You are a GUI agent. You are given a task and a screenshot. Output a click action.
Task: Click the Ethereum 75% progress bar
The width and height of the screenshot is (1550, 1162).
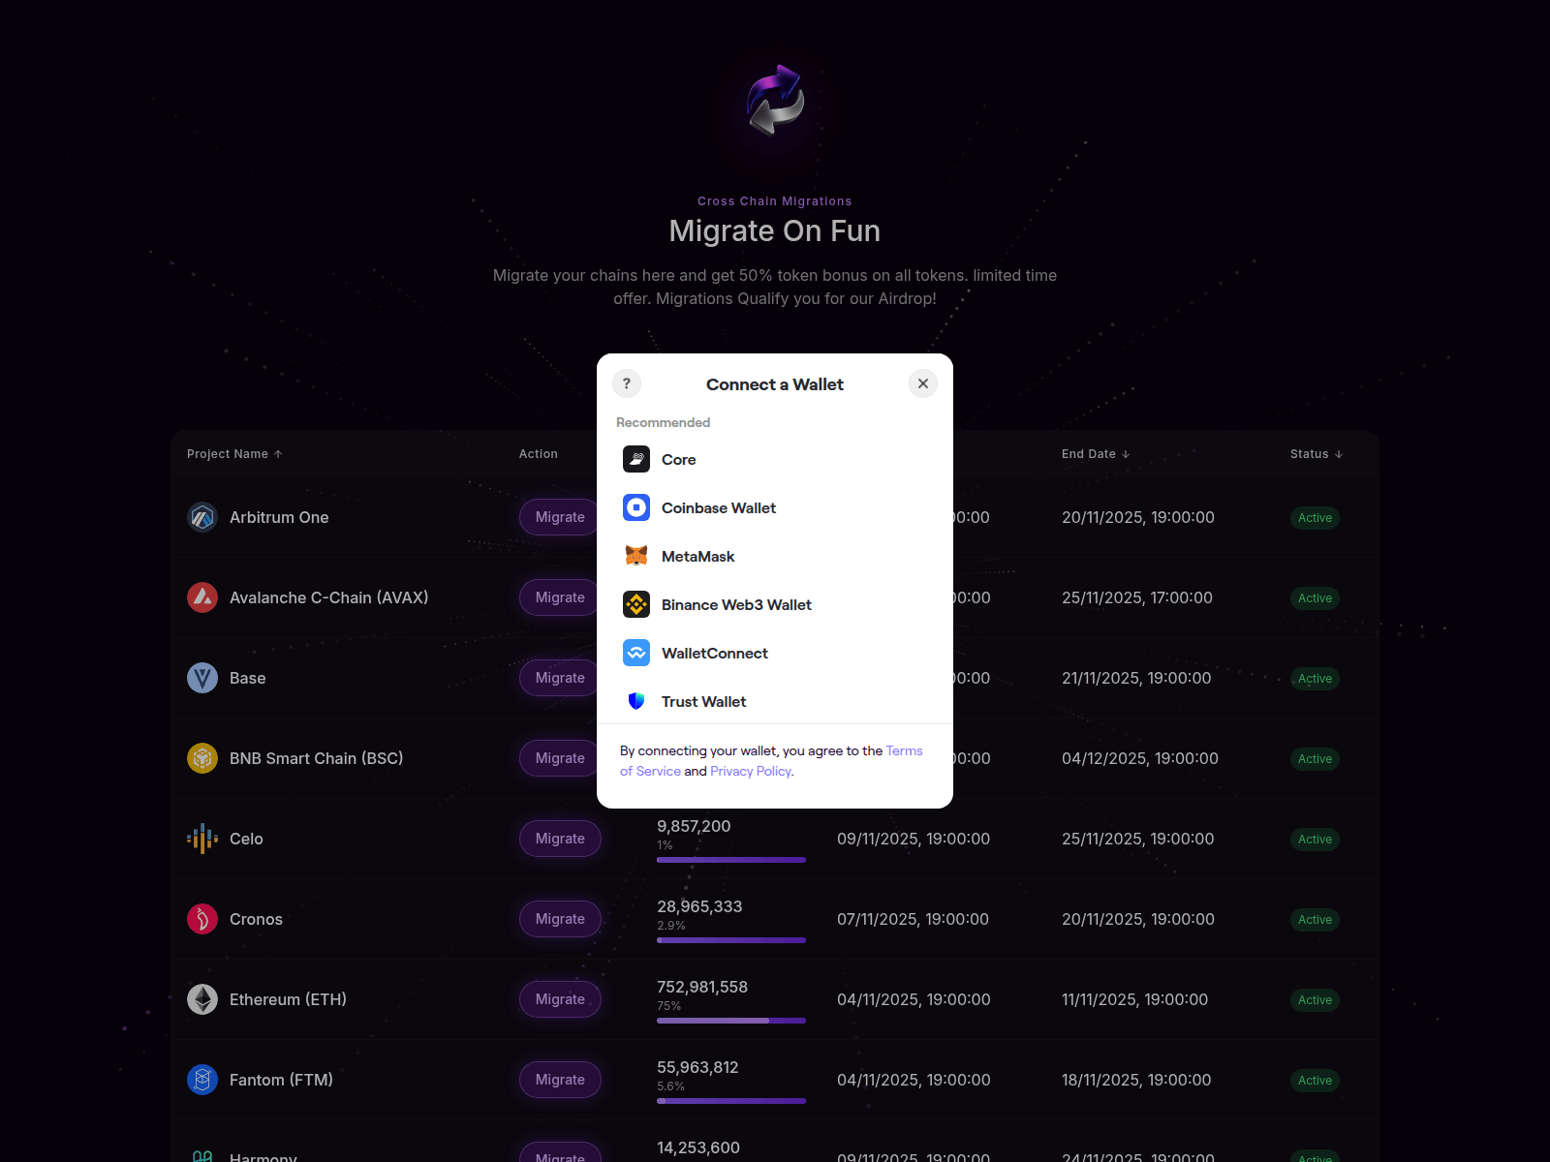pyautogui.click(x=731, y=1021)
